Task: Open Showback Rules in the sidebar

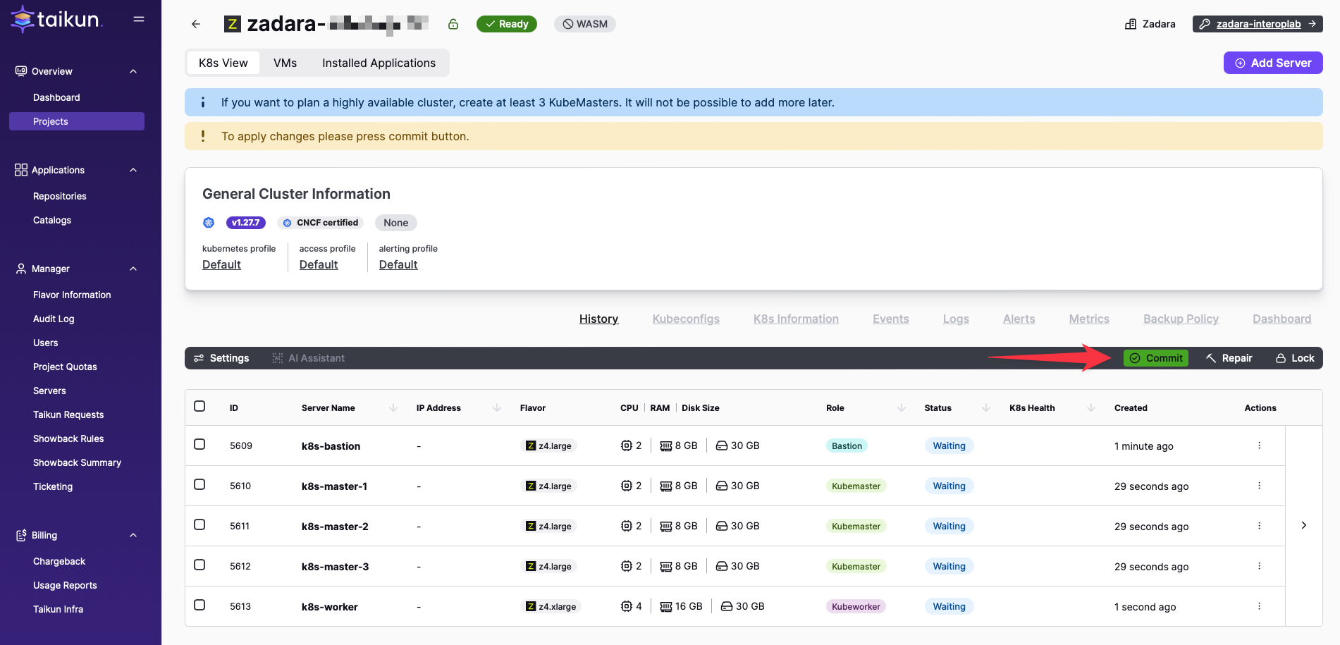Action: [68, 438]
